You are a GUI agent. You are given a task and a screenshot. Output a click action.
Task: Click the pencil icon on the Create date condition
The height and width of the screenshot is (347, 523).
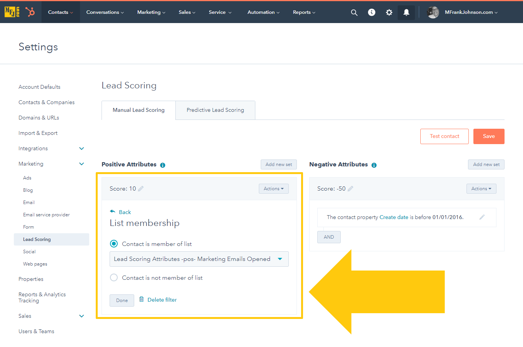[x=482, y=217]
